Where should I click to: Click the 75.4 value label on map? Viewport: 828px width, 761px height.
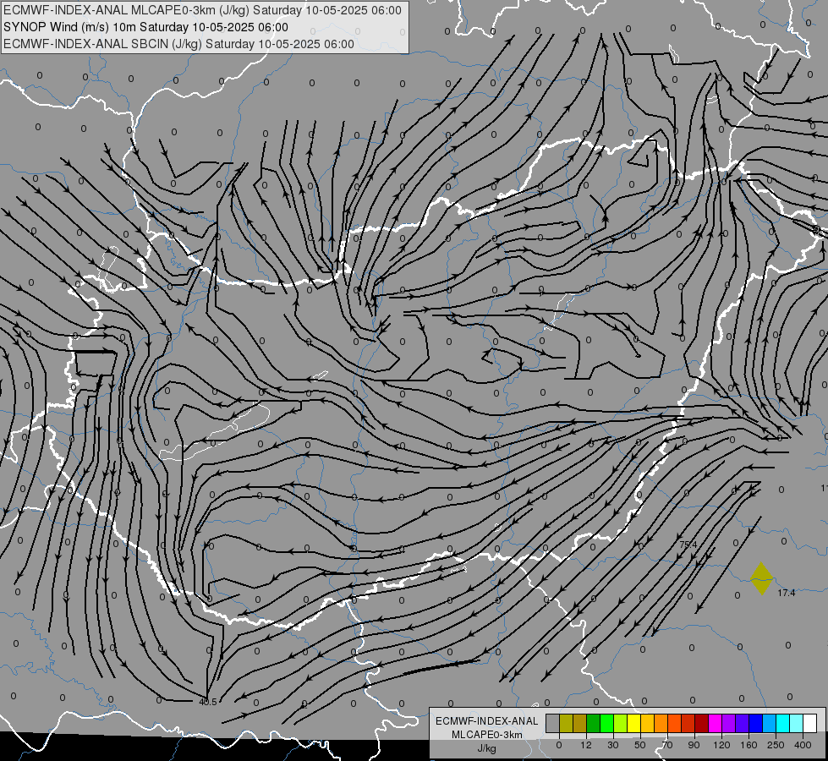click(x=688, y=545)
